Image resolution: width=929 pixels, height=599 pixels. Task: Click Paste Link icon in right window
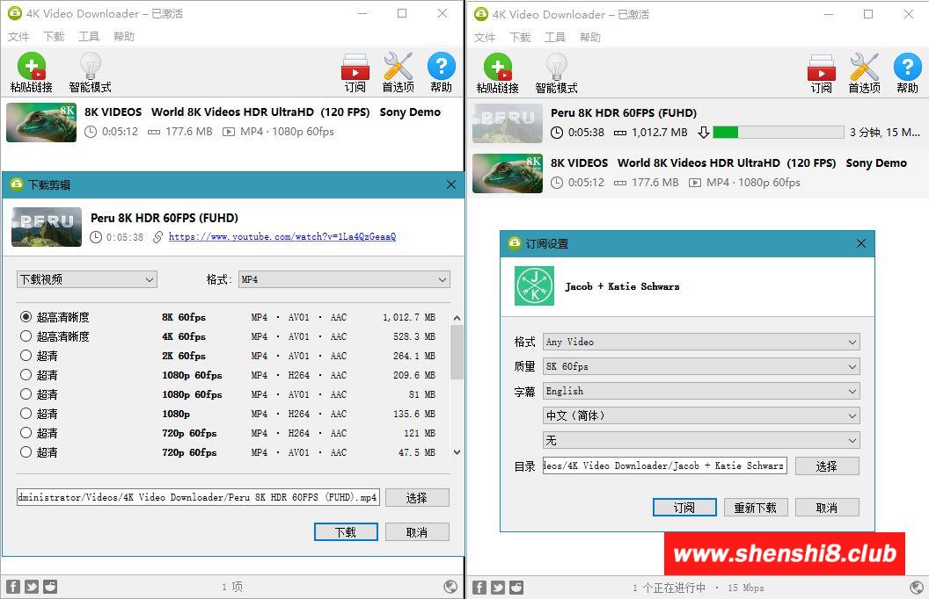pyautogui.click(x=498, y=67)
